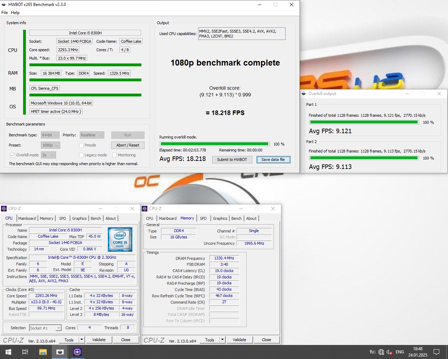Open the Socket #1 selection dropdown
Image resolution: width=448 pixels, height=359 pixels.
point(45,328)
